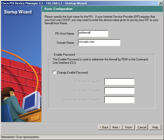Screen dimensions: 164x140
Task: Focus the Confirm New Enable Password field
Action: click(x=119, y=100)
